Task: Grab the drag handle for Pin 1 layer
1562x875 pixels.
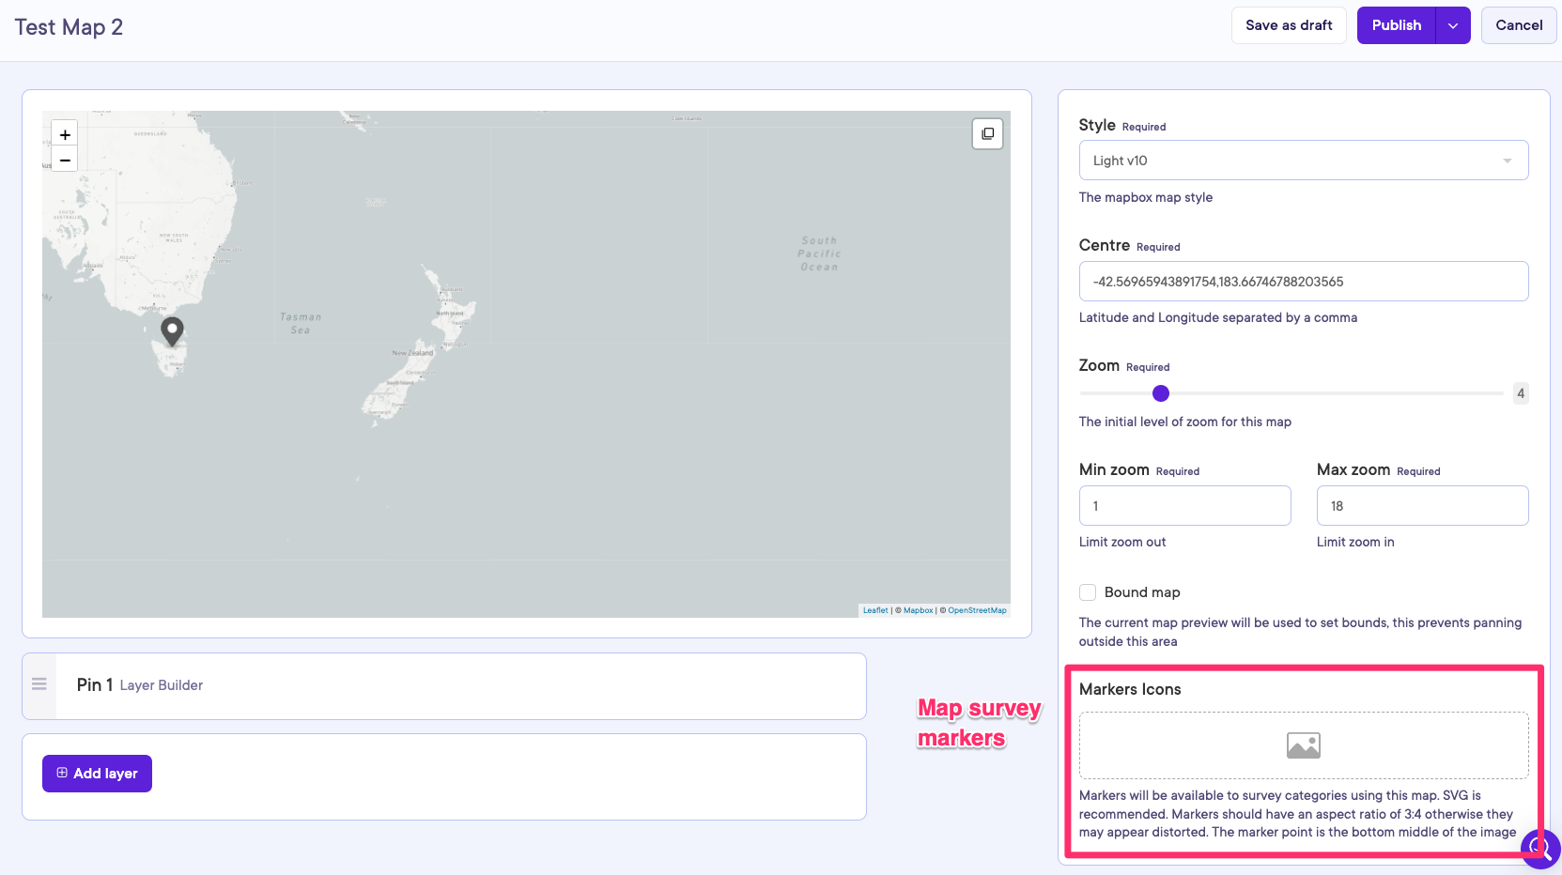Action: click(x=39, y=685)
